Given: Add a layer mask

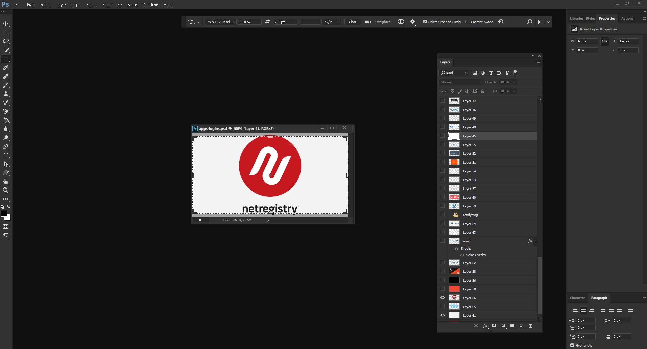Looking at the screenshot, I should [x=494, y=326].
